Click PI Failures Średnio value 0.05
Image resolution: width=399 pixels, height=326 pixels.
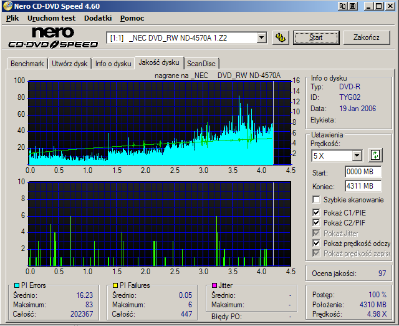pos(186,295)
